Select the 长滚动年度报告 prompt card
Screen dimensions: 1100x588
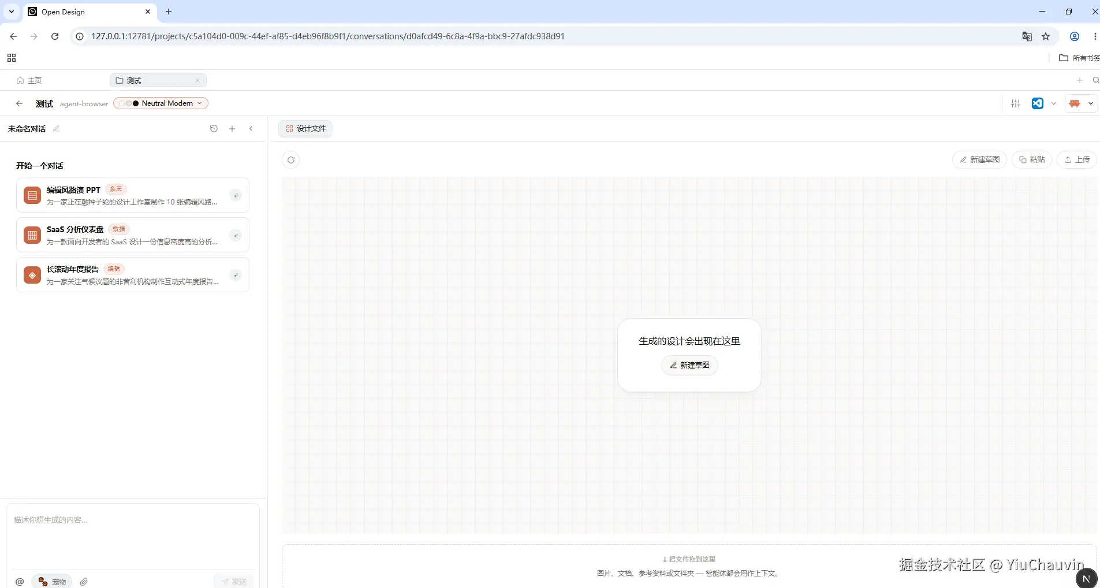point(133,275)
